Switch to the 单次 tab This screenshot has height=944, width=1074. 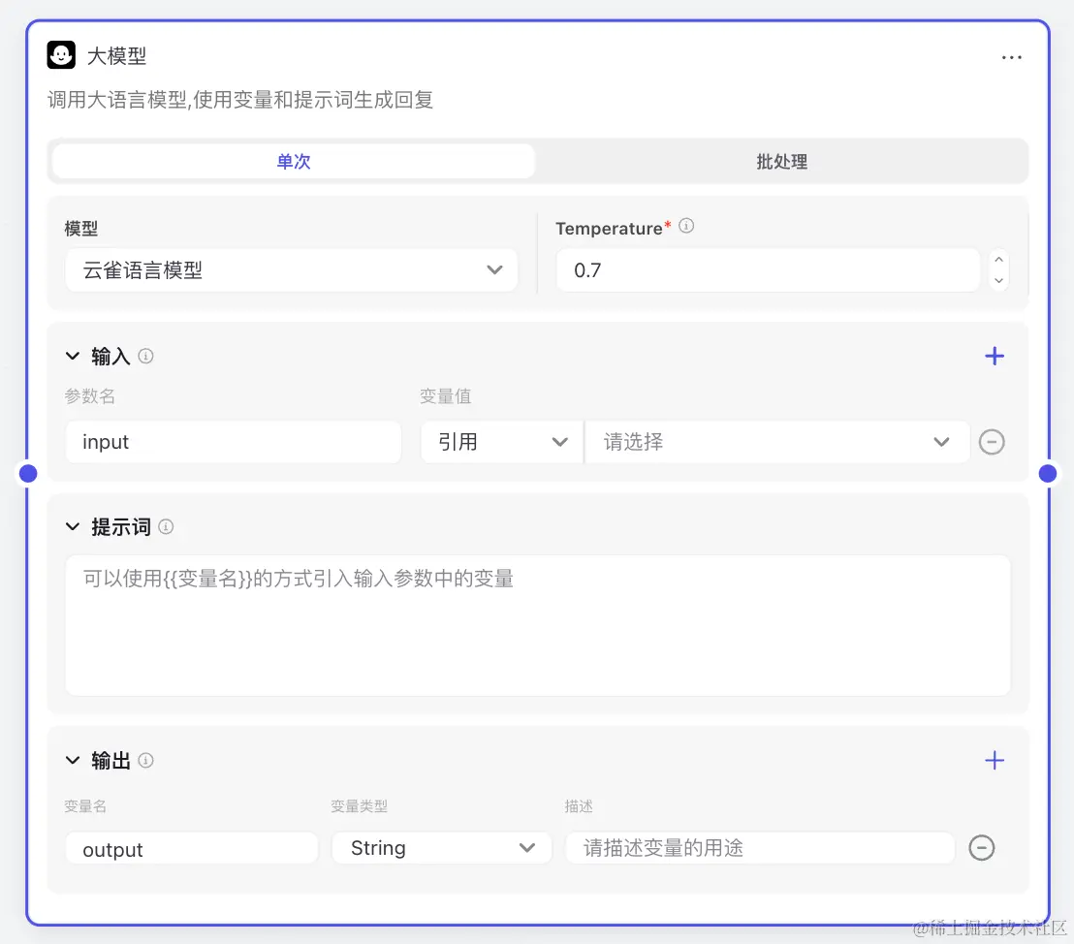pos(294,162)
